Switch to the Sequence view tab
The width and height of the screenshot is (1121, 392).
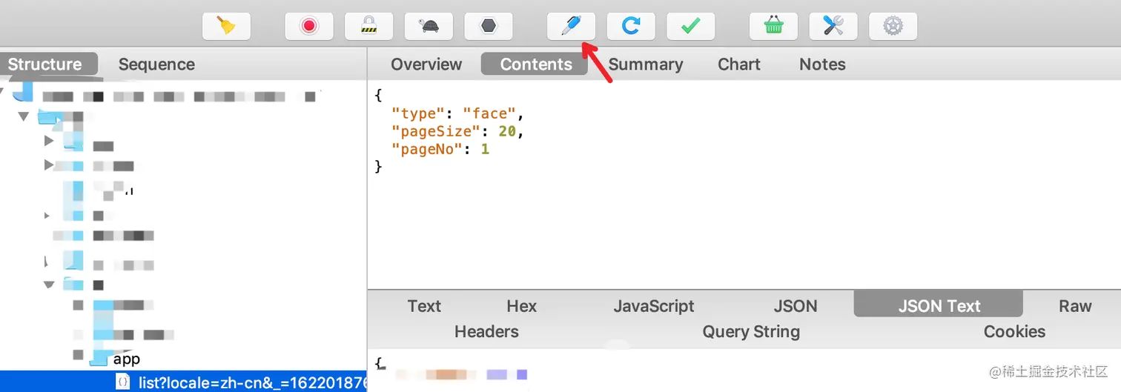156,64
